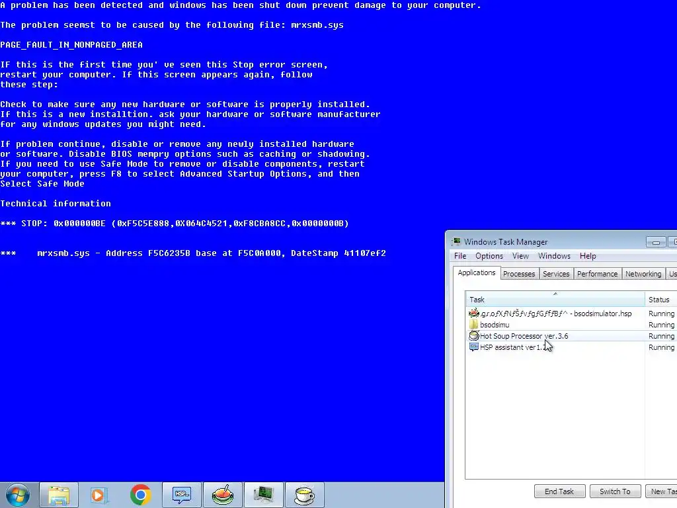Select the Applications tab
Screen dimensions: 677x508
[x=476, y=273]
